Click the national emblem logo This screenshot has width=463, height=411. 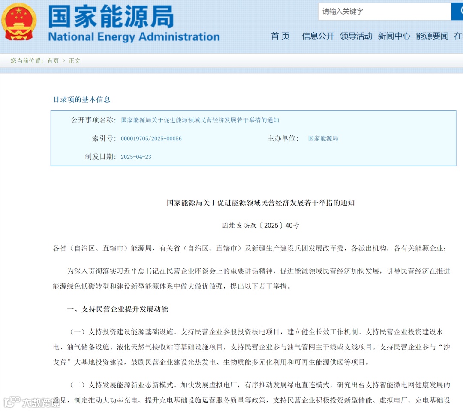(19, 22)
